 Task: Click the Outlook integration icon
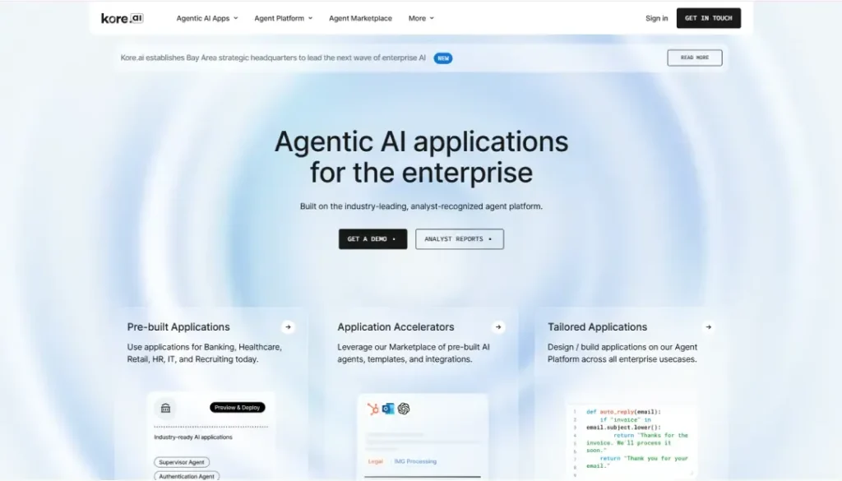[388, 409]
